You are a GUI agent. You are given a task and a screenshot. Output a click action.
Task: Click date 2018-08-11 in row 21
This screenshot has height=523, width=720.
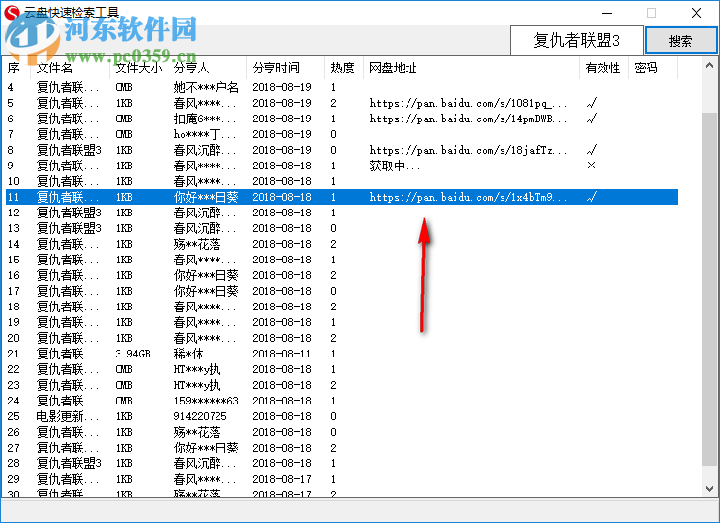281,354
